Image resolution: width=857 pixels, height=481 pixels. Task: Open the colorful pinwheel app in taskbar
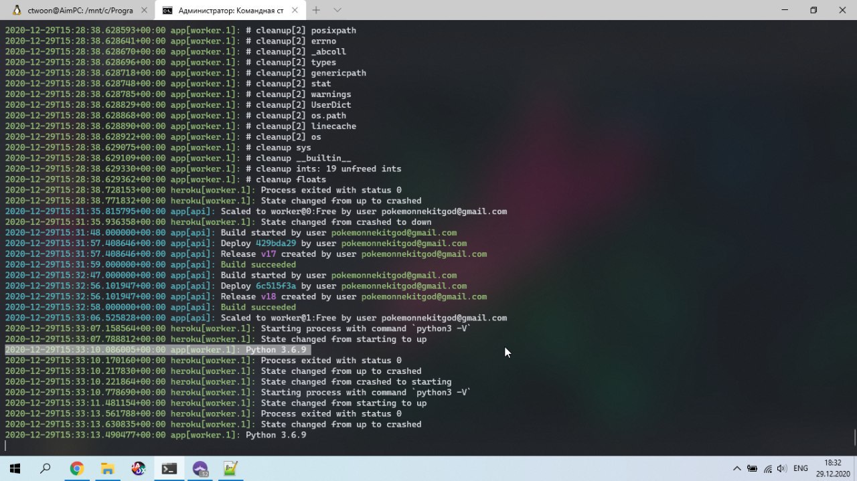pyautogui.click(x=139, y=468)
